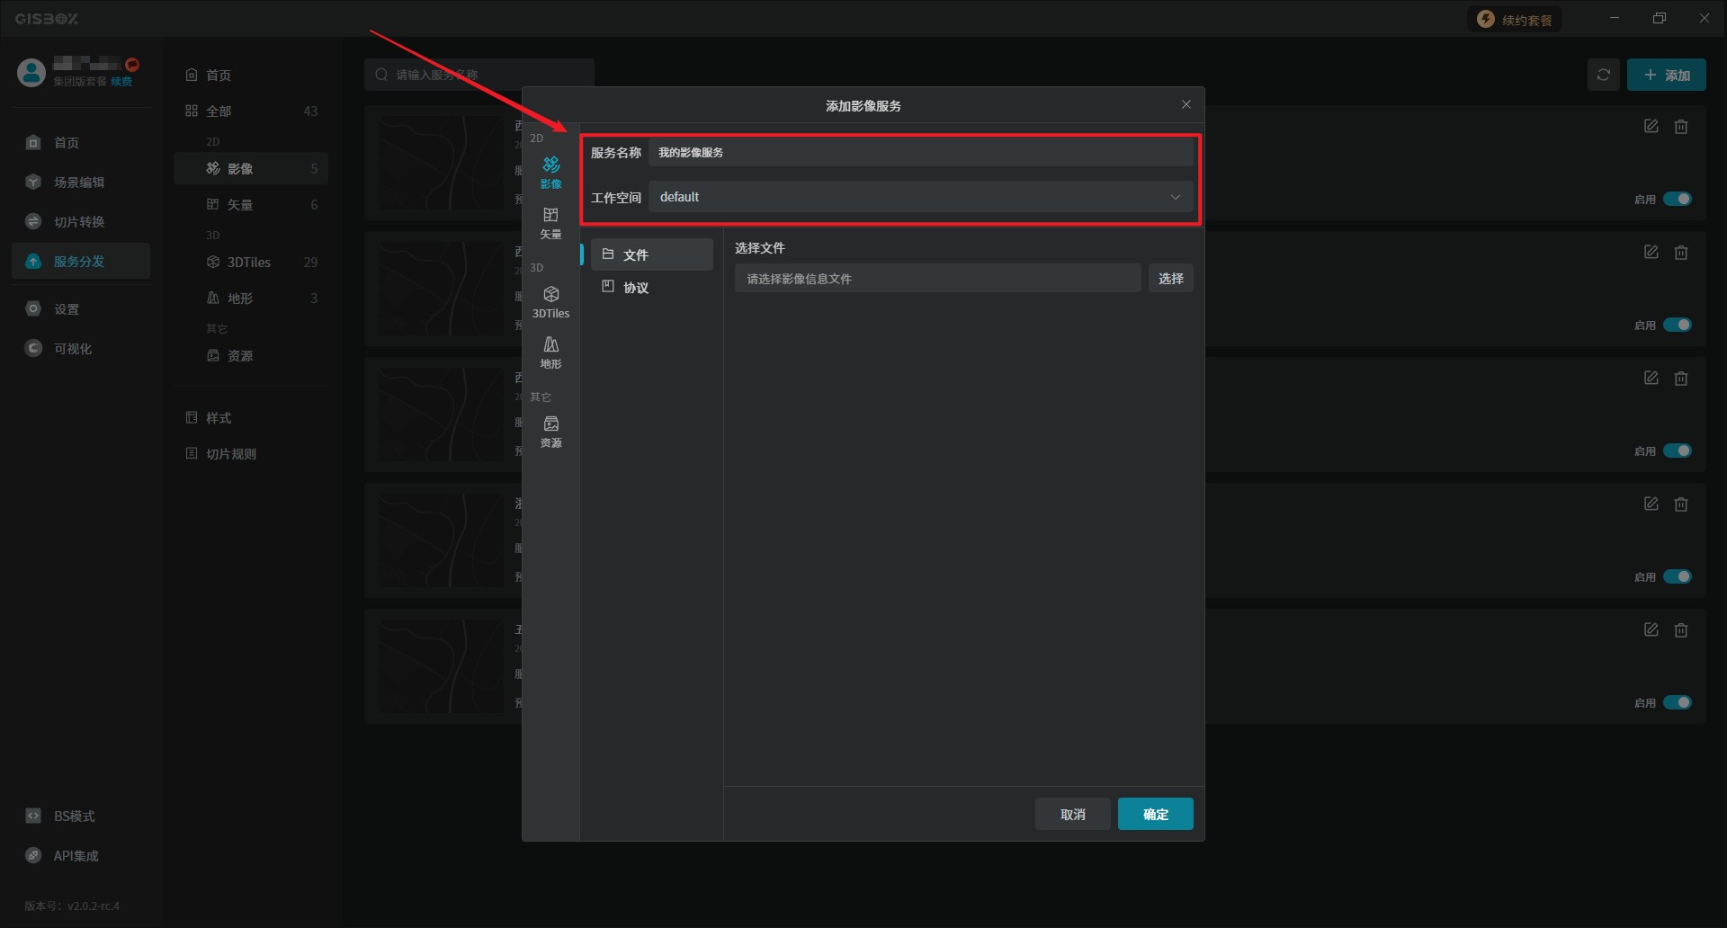Click the refresh icon beside 添加 button

pyautogui.click(x=1603, y=75)
